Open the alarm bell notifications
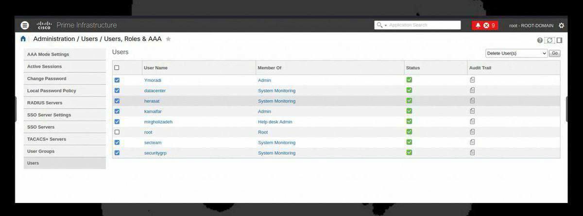The image size is (583, 216). [x=478, y=25]
